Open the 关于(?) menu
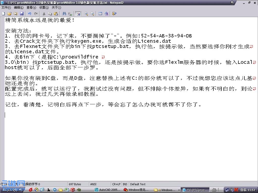 [x=56, y=8]
